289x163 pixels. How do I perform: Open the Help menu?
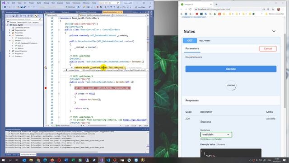pyautogui.click(x=94, y=3)
